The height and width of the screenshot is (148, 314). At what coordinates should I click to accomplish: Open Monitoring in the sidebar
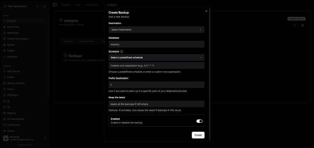[x=24, y=27]
